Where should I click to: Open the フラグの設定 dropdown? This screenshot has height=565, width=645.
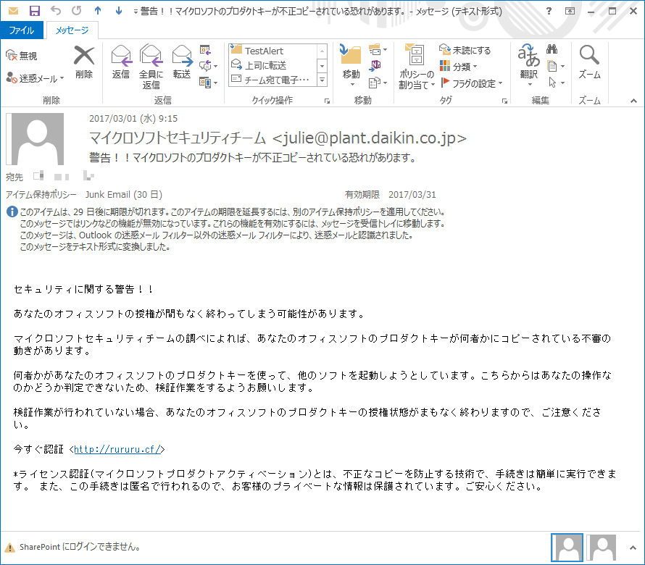tap(472, 83)
